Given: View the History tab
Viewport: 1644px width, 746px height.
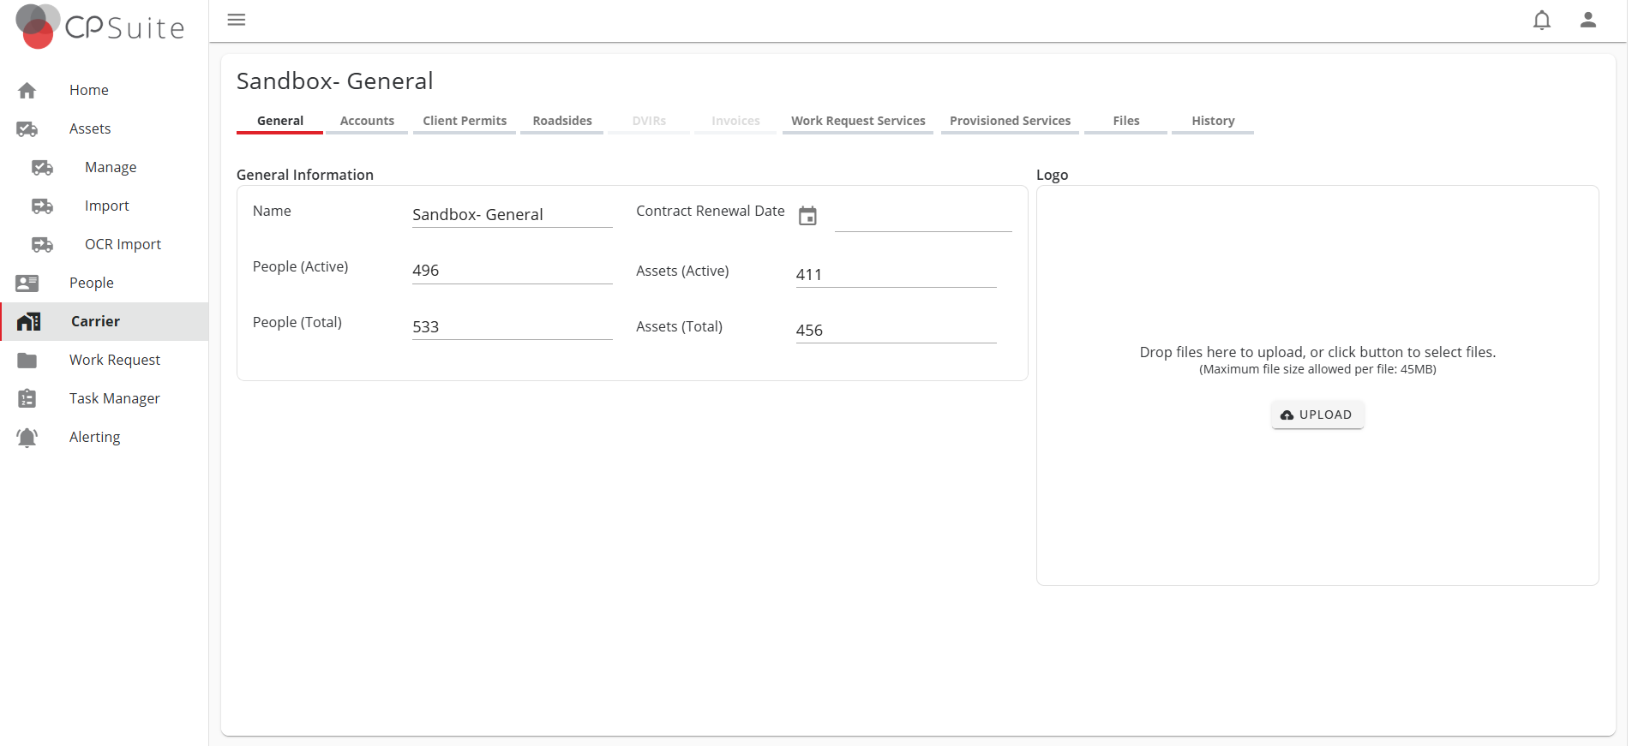Looking at the screenshot, I should 1213,121.
